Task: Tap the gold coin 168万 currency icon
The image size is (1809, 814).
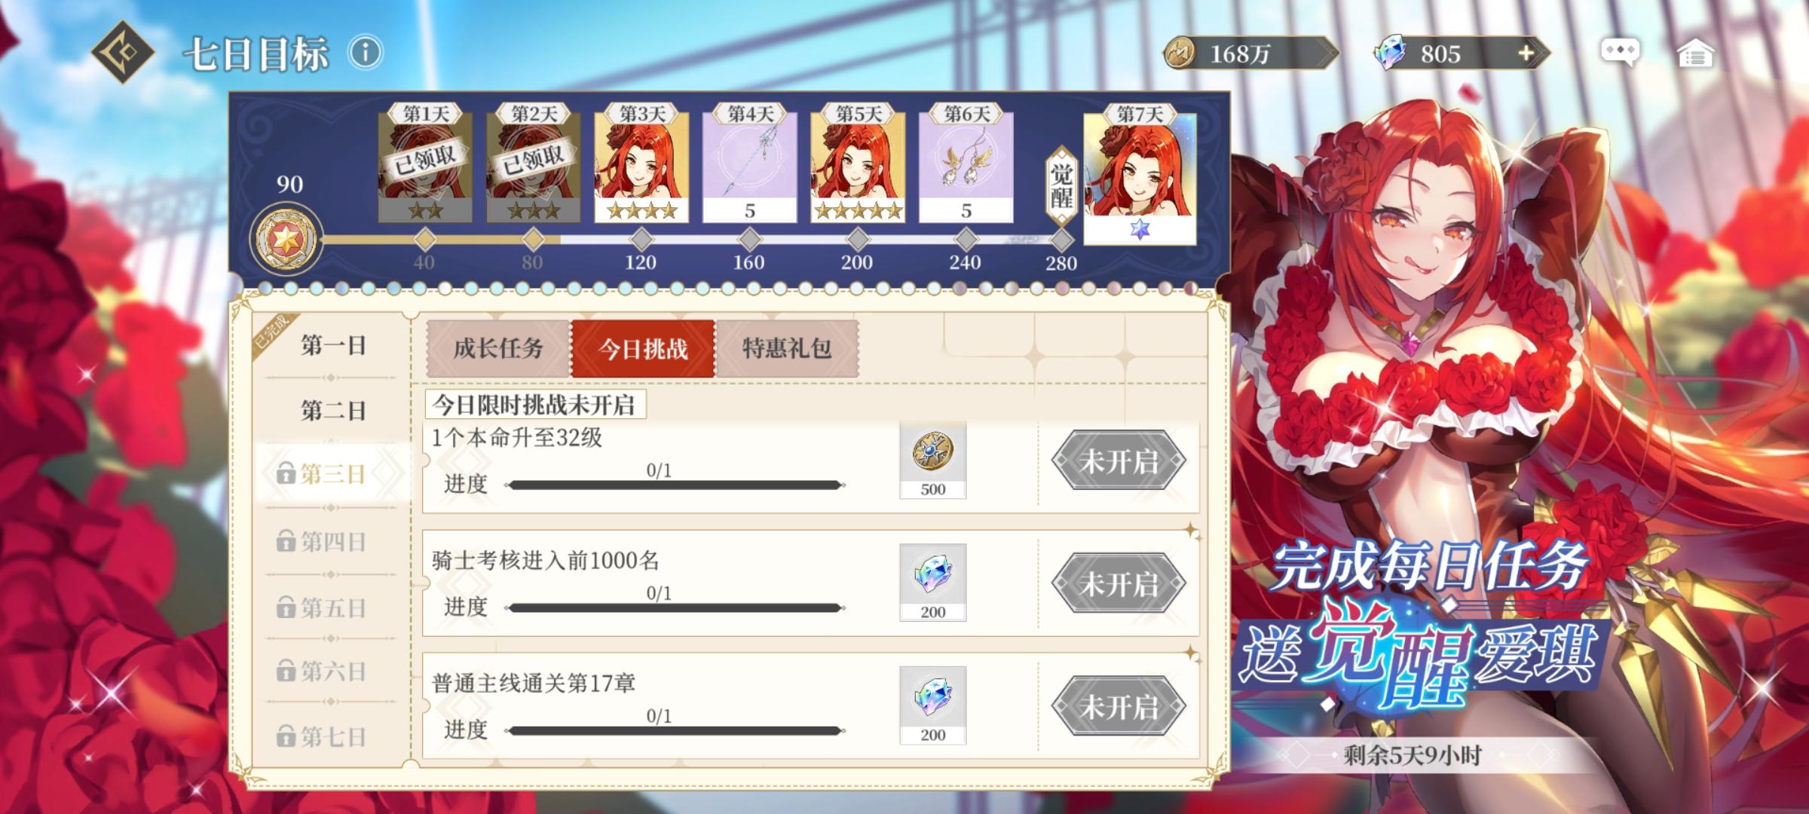Action: (1180, 54)
